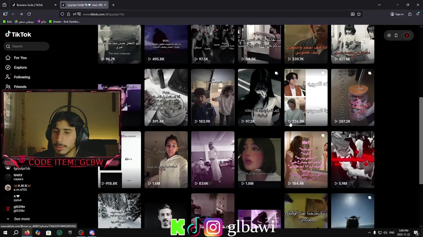Go forward one page in browser

[x=21, y=14]
